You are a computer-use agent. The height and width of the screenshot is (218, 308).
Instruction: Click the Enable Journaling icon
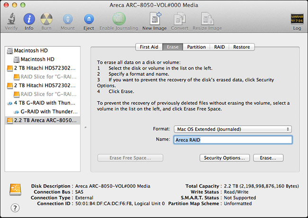pos(119,18)
